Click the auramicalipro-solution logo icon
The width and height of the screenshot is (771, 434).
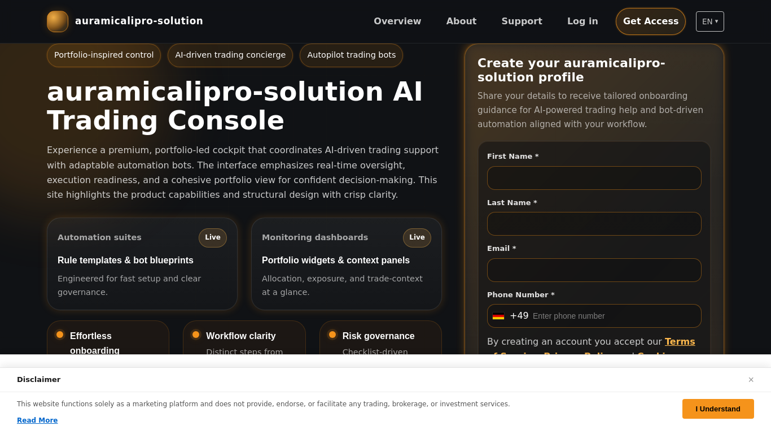[58, 21]
